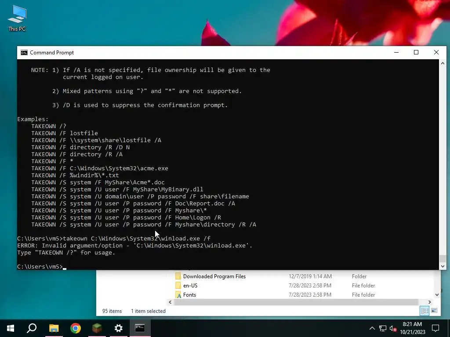Click the Command Prompt scrollbar thumb
The width and height of the screenshot is (450, 337).
click(x=443, y=258)
